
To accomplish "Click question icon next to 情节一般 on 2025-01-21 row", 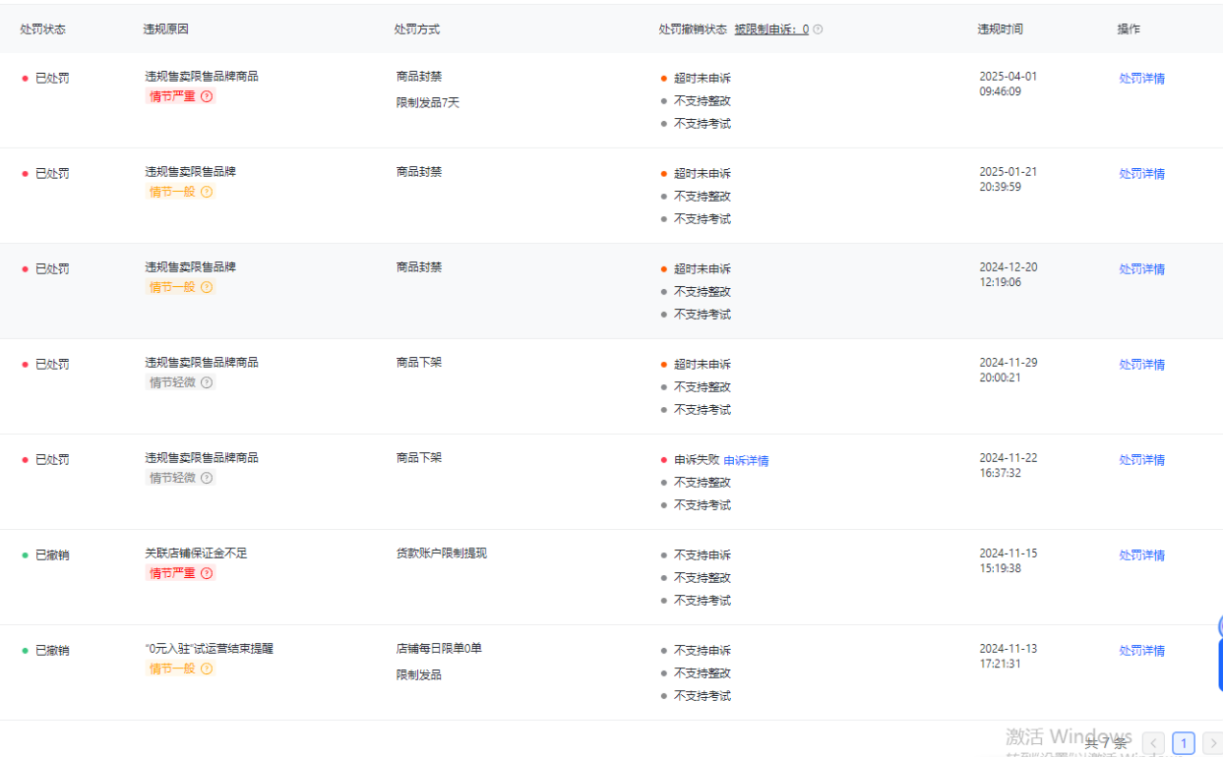I will pos(207,192).
